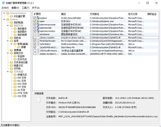Screen dimensions: 161x127
Task: Click the 新建 folder icon
Action: click(x=19, y=47)
